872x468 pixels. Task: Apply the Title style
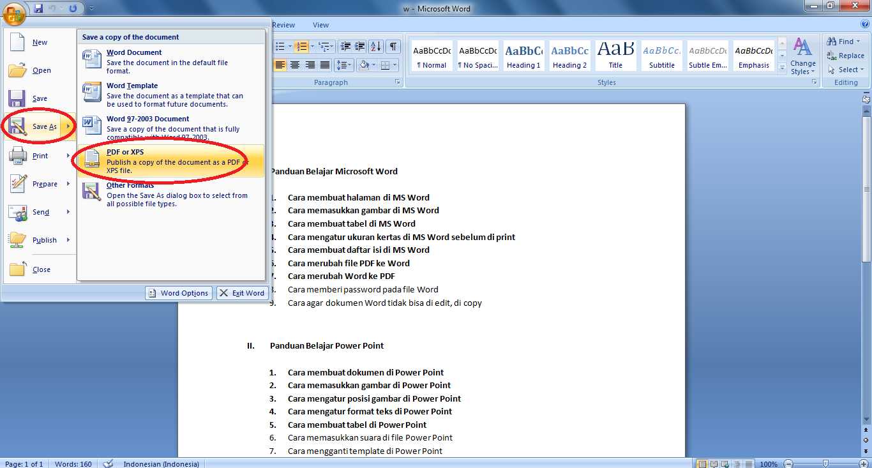click(615, 56)
